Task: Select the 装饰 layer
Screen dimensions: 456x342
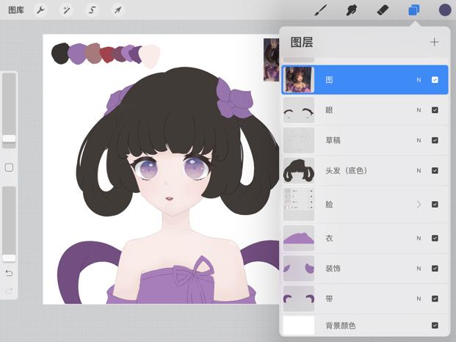Action: coord(365,269)
